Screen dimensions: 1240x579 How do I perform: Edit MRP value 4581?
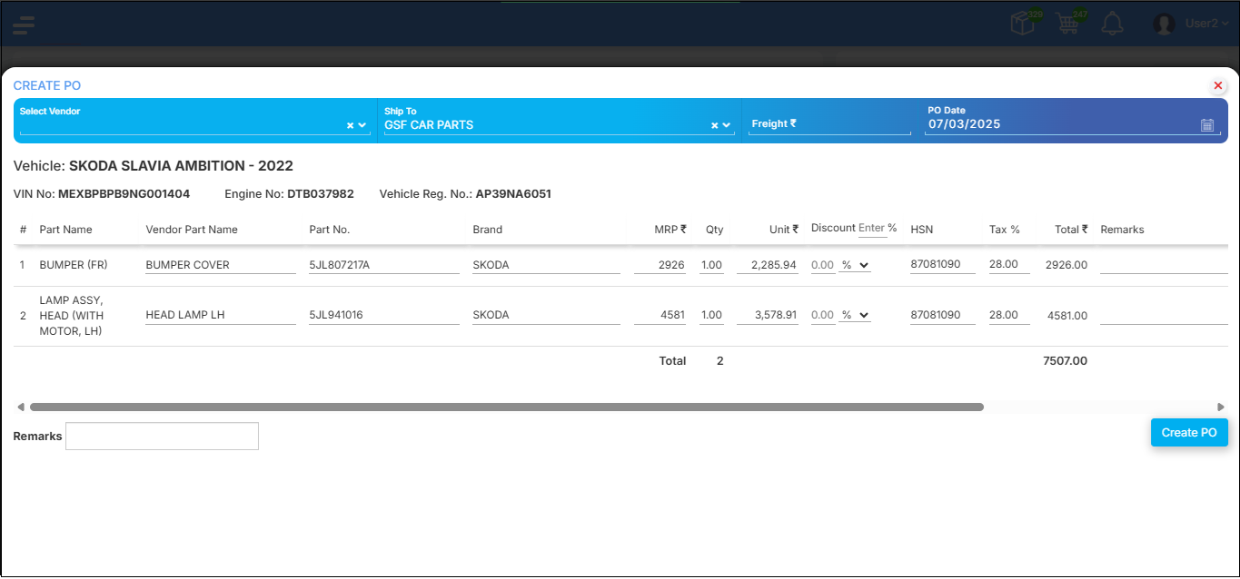660,315
